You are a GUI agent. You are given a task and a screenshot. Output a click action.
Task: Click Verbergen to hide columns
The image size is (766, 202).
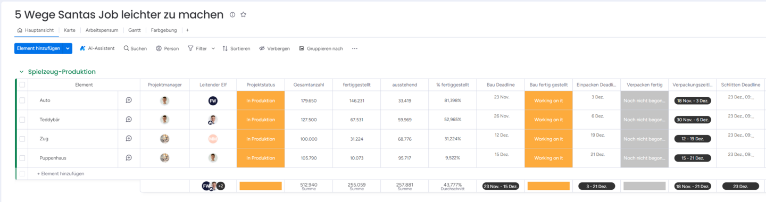pyautogui.click(x=274, y=48)
